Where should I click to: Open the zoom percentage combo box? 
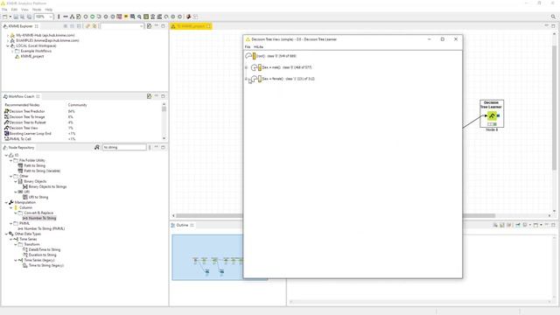[44, 17]
